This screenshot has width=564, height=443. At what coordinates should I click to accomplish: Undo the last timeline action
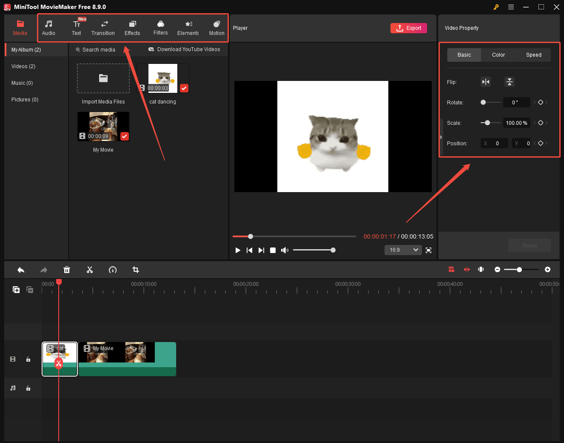point(21,270)
